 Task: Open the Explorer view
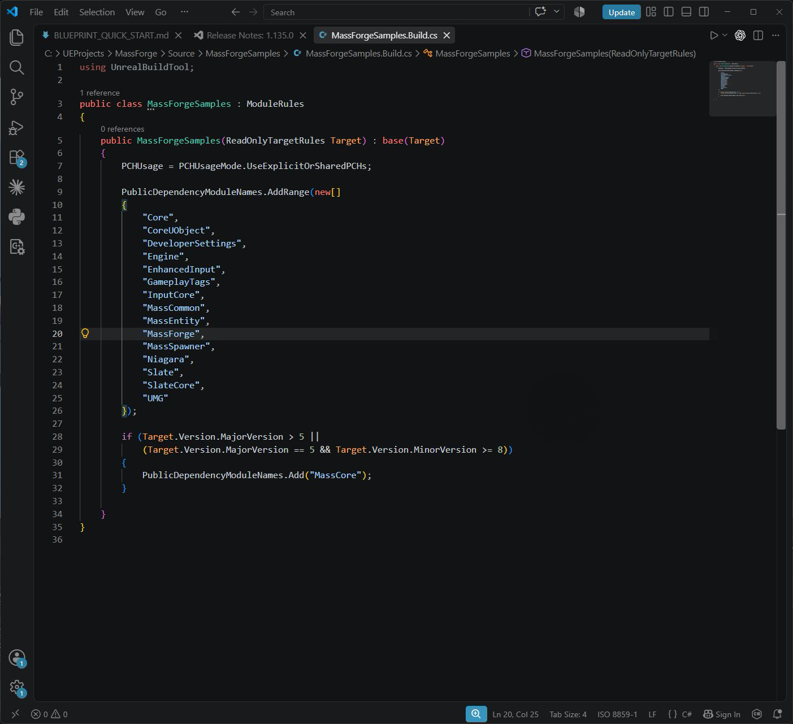click(17, 37)
